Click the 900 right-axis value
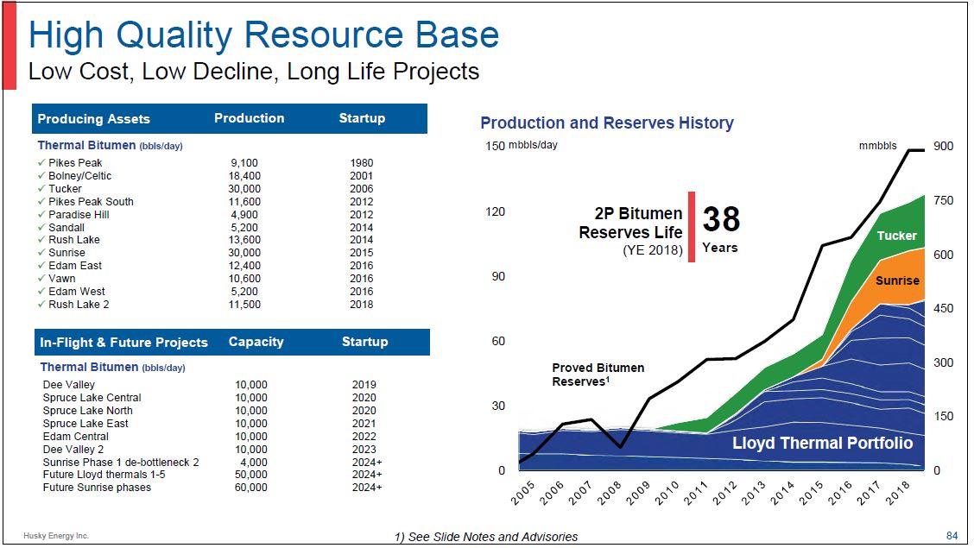Image resolution: width=974 pixels, height=548 pixels. point(943,146)
